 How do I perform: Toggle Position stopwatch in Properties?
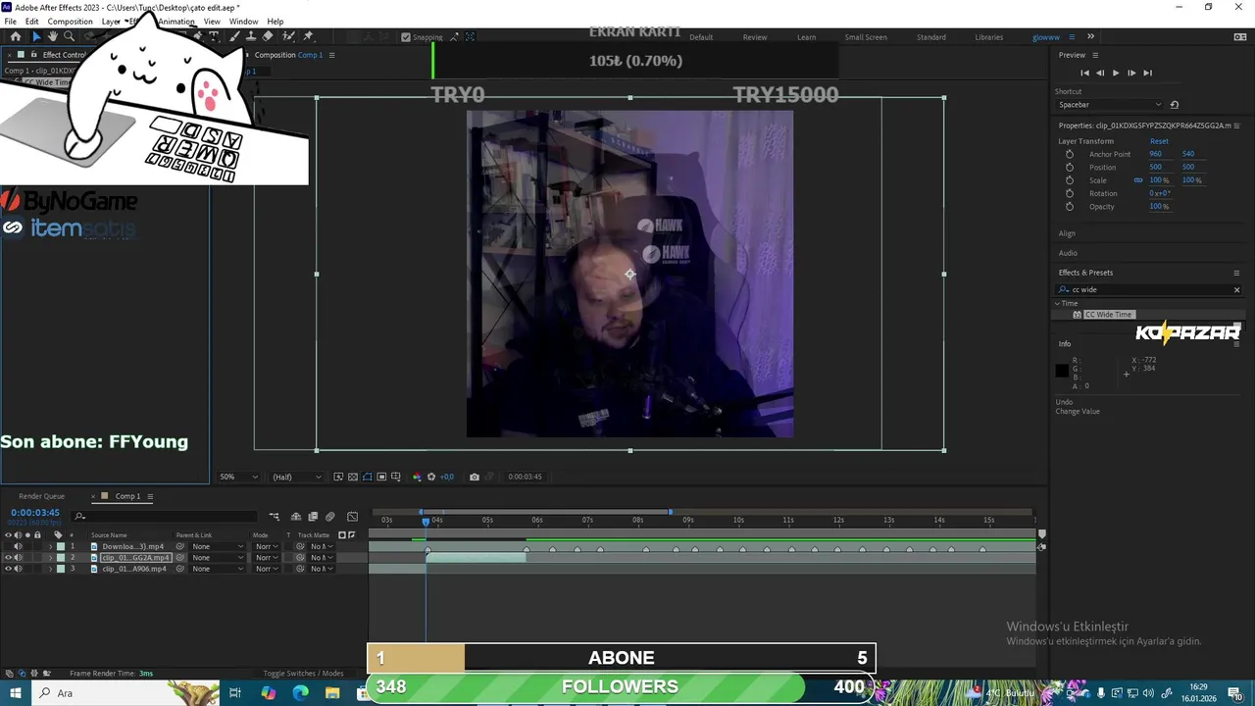point(1070,167)
